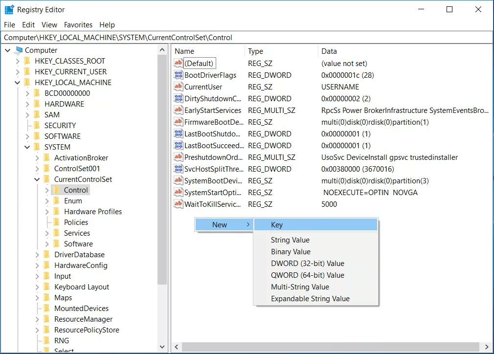Choose Key from the New submenu
The height and width of the screenshot is (354, 494).
coord(277,225)
